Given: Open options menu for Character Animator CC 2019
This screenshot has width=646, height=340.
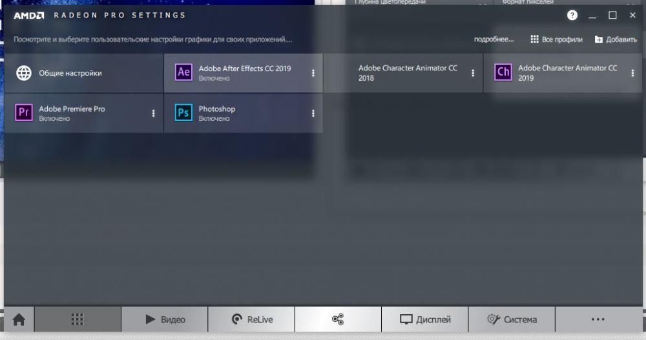Looking at the screenshot, I should (633, 73).
